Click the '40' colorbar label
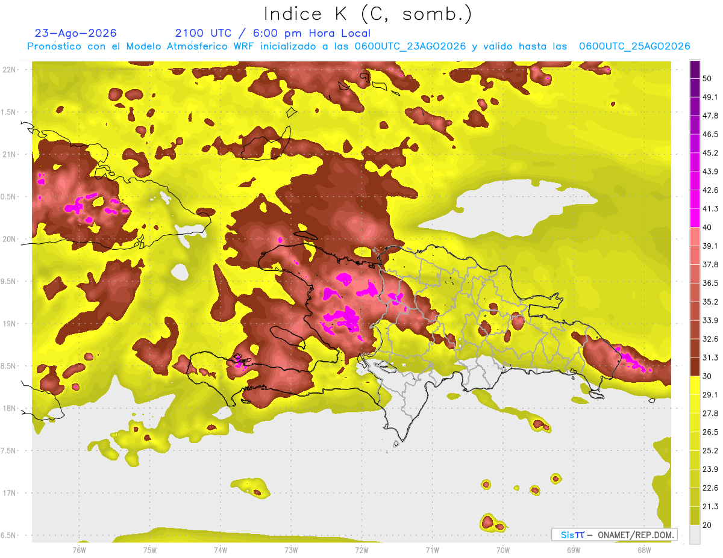 point(709,228)
